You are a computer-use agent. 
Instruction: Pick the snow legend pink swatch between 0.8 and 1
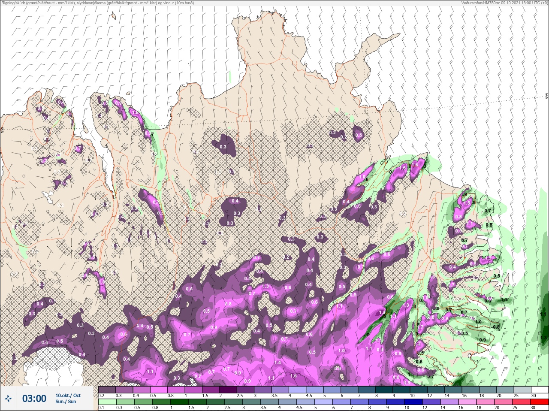click(x=176, y=390)
